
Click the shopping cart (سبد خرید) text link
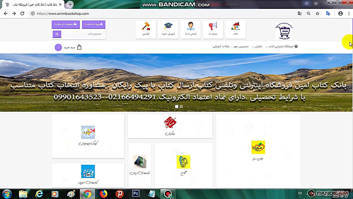(69, 47)
